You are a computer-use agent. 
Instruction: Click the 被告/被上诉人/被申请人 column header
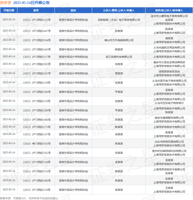tap(169, 10)
